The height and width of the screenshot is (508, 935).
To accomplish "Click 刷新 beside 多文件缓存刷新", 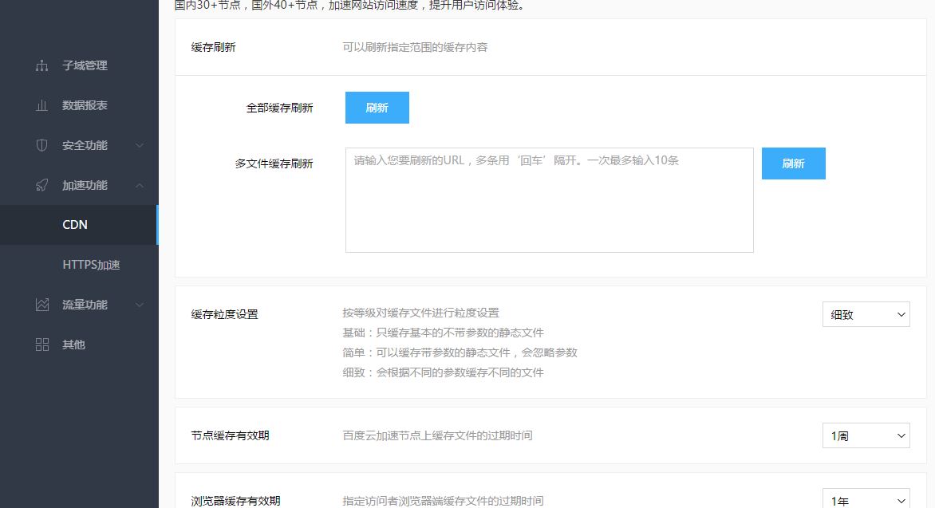I will pos(793,163).
